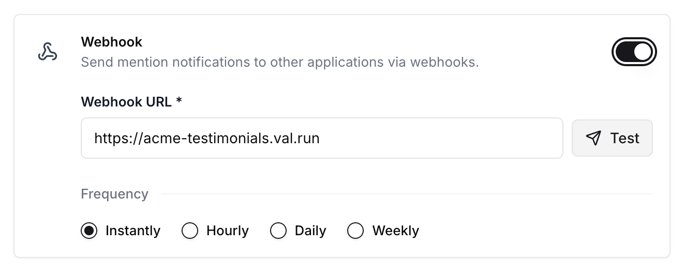Screen dimensions: 684x274
Task: Click the Webhook URL field label
Action: [126, 102]
